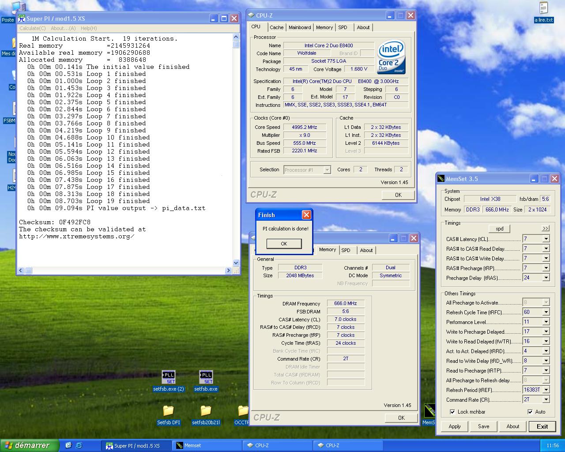Click OK in top CPU-Z window
The image size is (565, 452).
point(398,195)
